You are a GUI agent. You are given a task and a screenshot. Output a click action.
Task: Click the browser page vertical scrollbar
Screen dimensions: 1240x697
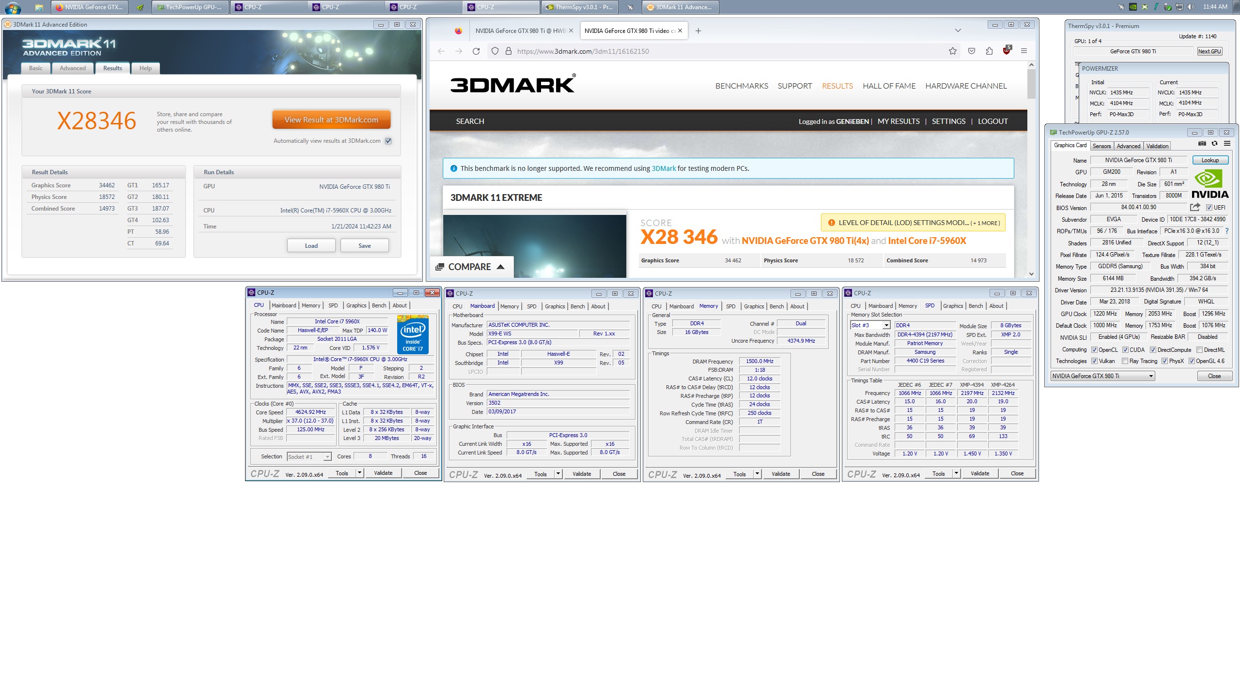tap(1031, 169)
